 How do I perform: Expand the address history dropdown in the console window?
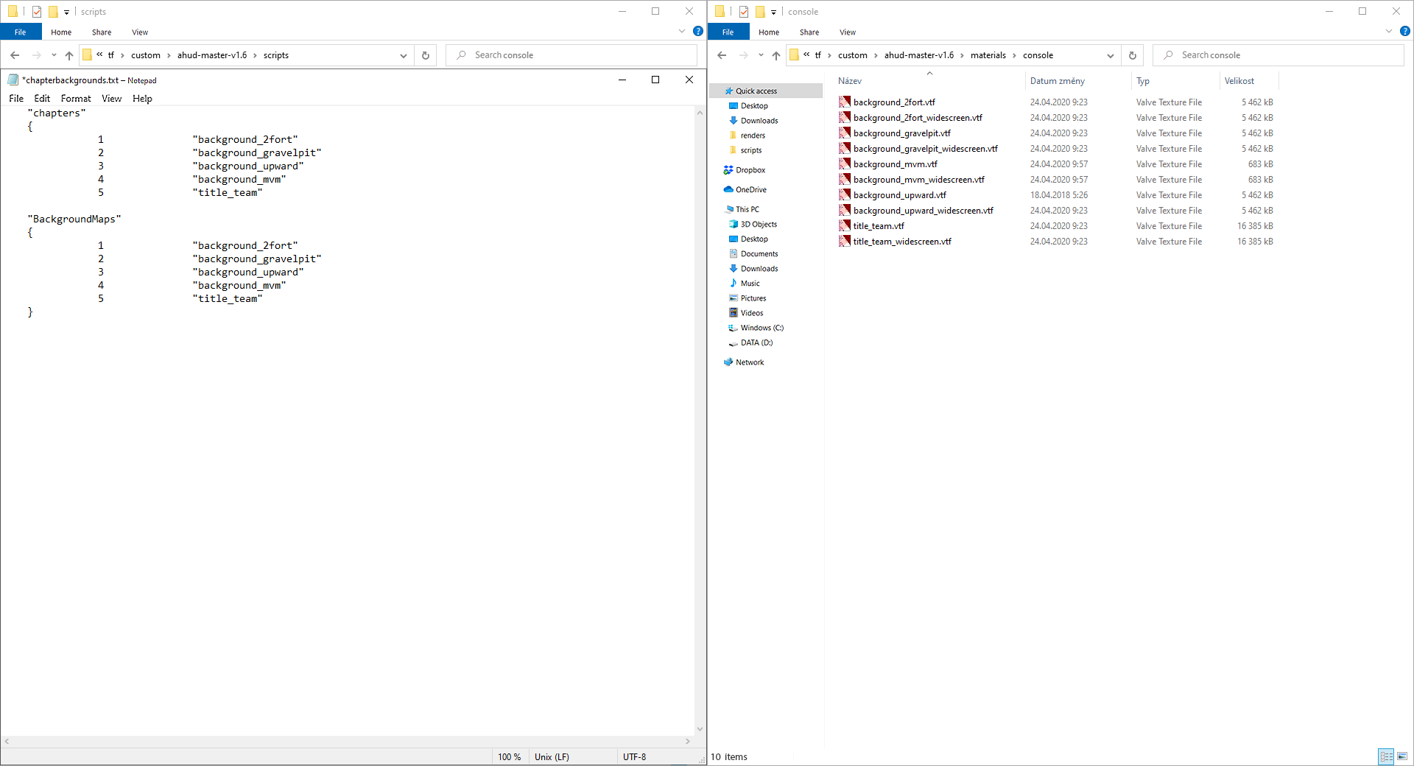coord(1111,55)
